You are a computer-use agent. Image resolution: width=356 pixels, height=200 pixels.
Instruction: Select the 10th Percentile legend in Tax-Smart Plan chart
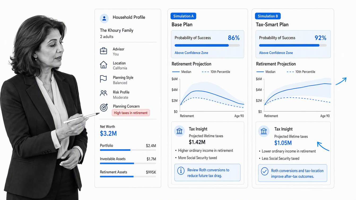[x=301, y=72]
